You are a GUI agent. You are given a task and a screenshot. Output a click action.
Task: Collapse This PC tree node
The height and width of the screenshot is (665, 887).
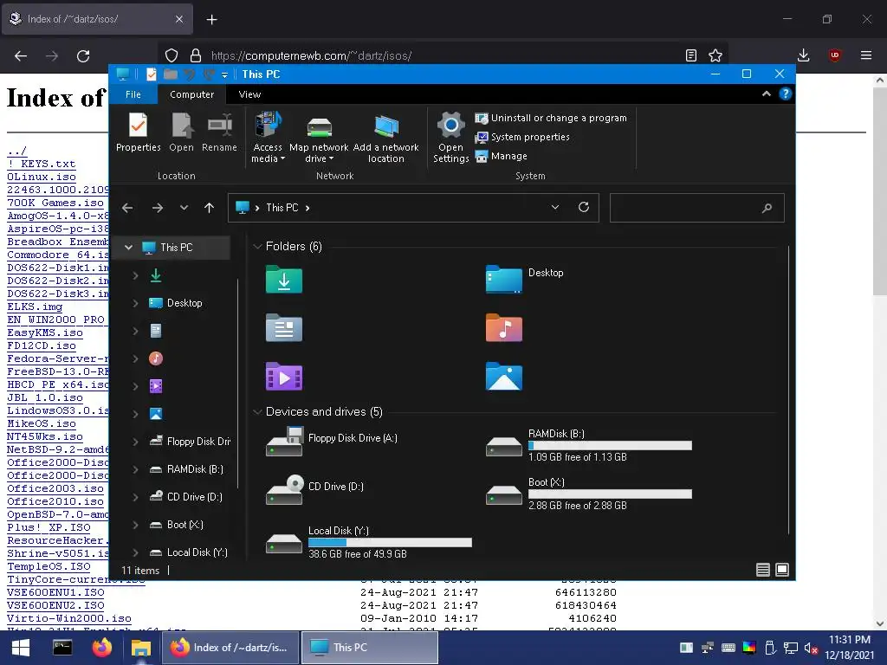point(128,247)
